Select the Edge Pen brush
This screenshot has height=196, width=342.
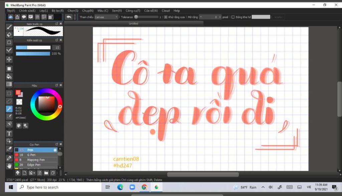click(x=36, y=165)
